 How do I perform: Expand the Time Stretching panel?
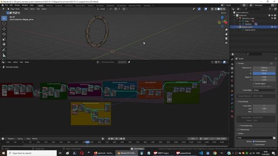pos(245,126)
